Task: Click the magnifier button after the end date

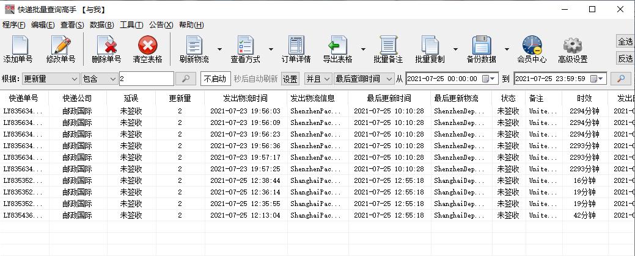Action: [x=620, y=79]
